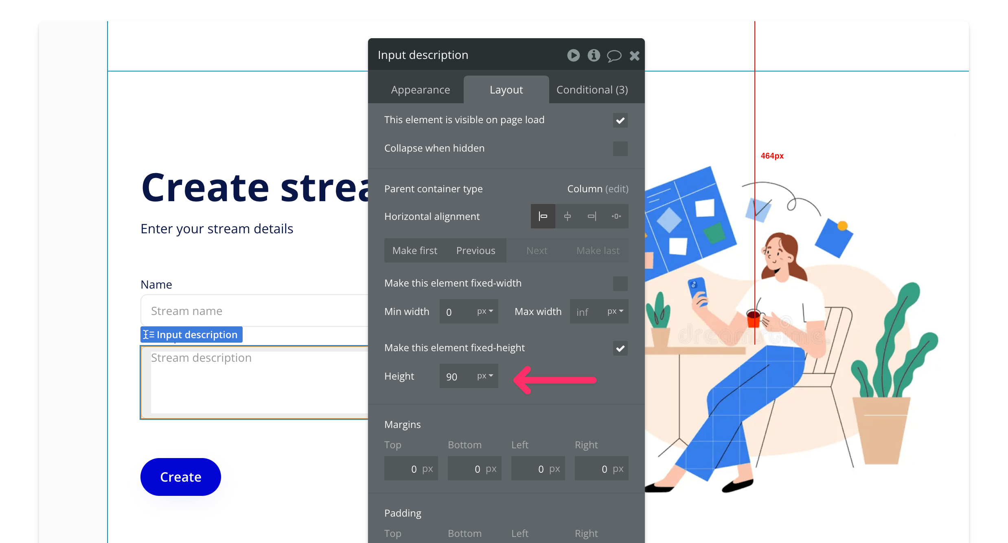Click the play/preview icon in panel header
Screen dimensions: 1008x543
tap(573, 55)
